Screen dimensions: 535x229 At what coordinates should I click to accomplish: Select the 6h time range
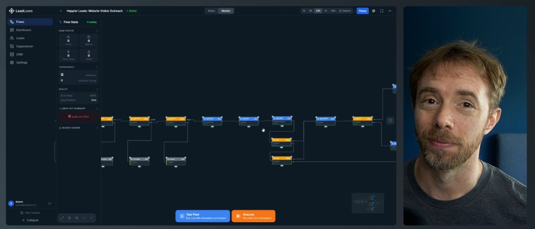pyautogui.click(x=311, y=11)
